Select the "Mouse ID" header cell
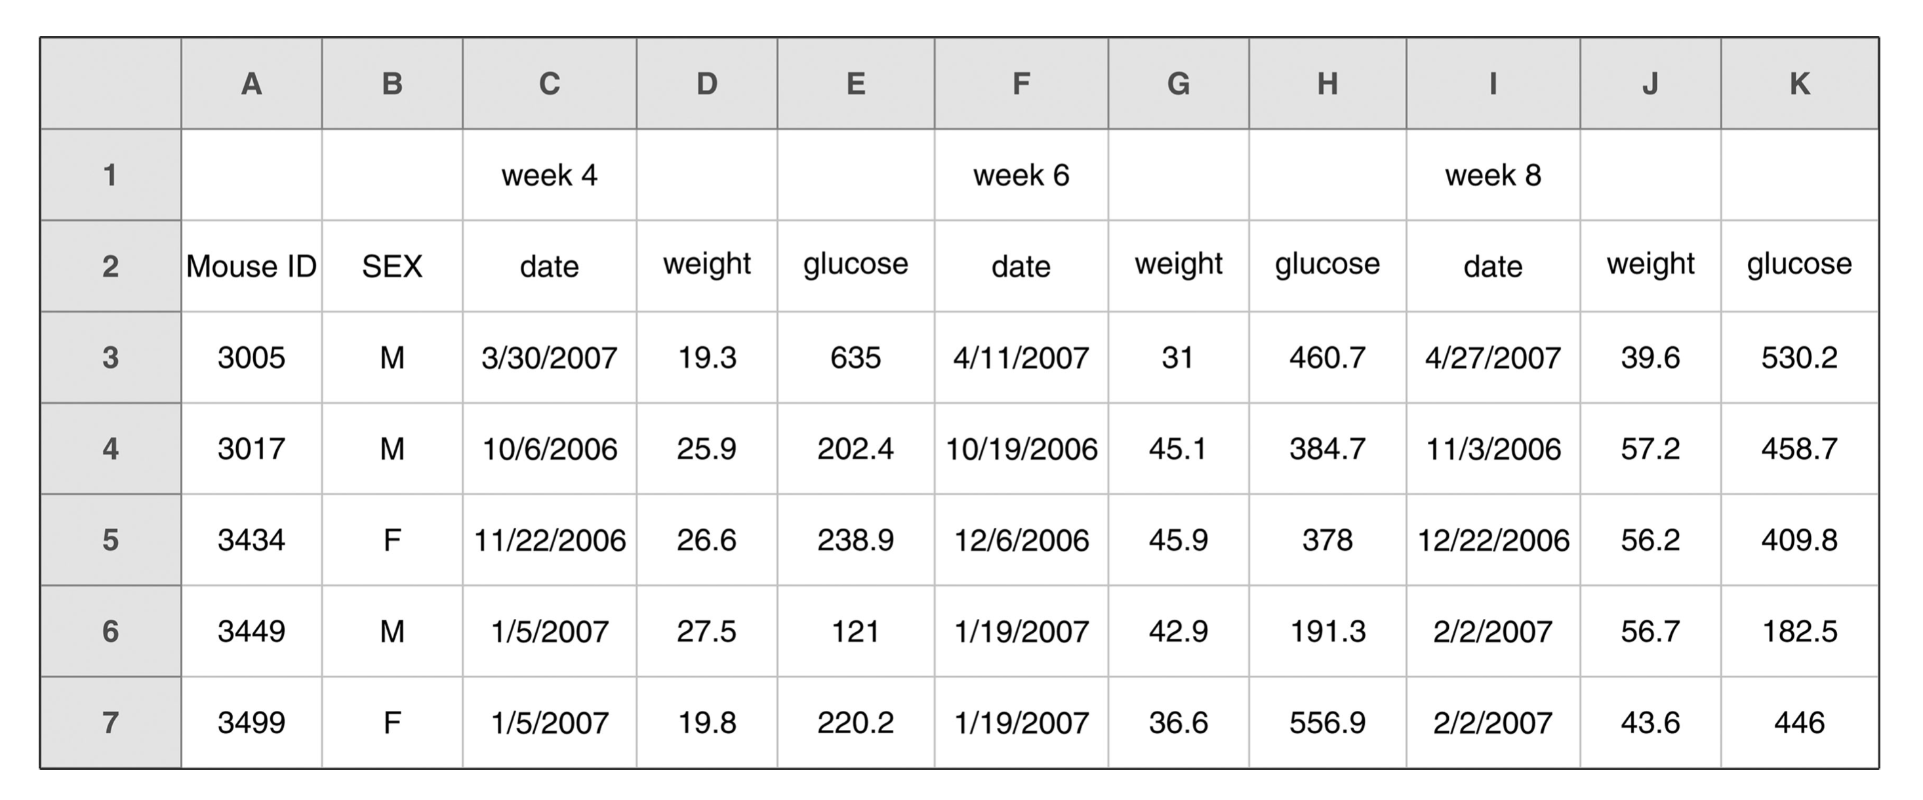This screenshot has height=800, width=1923. pos(252,266)
